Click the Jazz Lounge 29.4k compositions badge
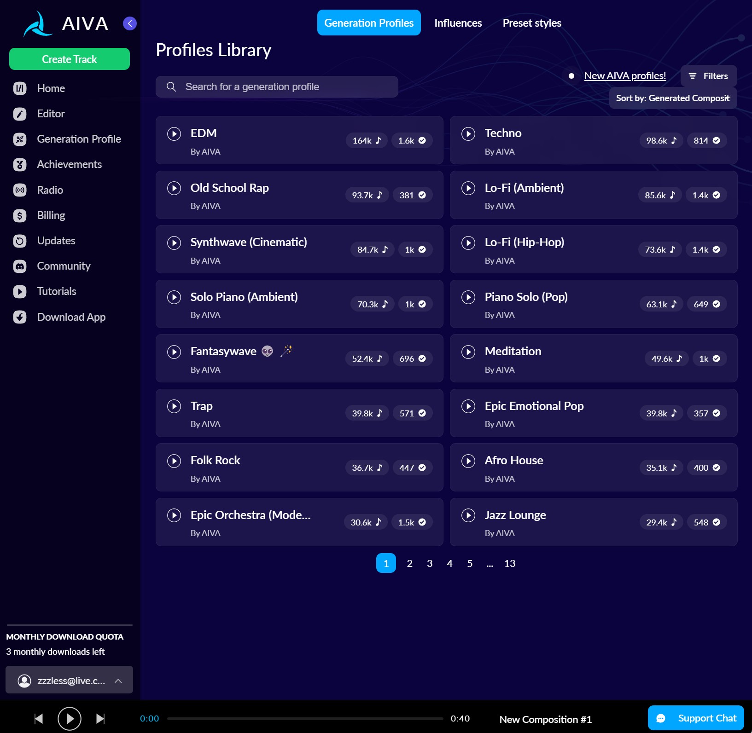The height and width of the screenshot is (733, 752). tap(661, 522)
